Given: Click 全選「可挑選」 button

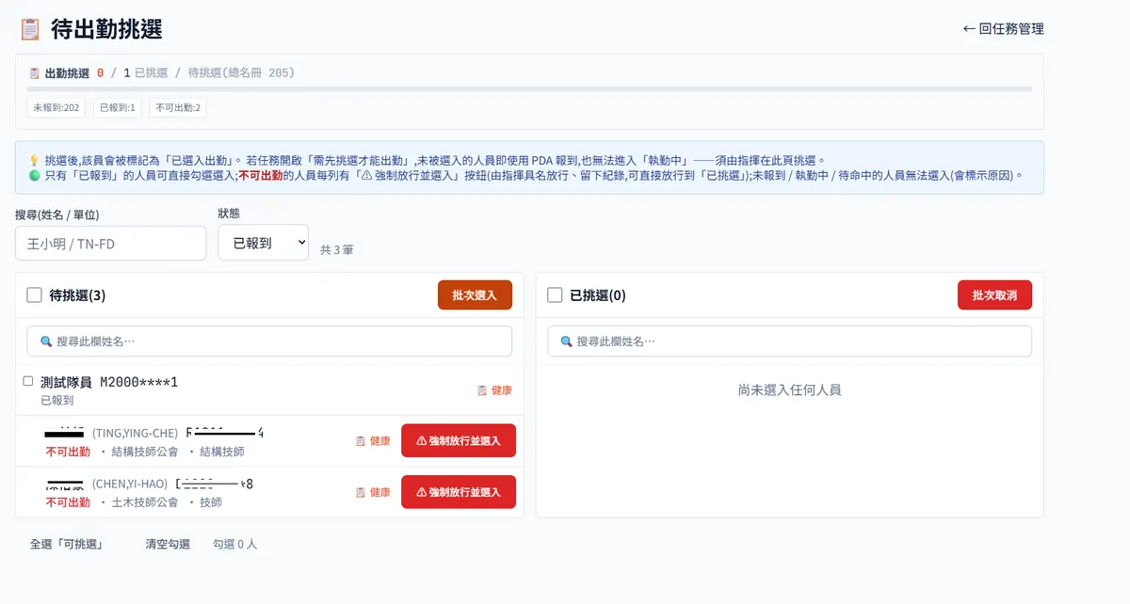Looking at the screenshot, I should (x=66, y=544).
